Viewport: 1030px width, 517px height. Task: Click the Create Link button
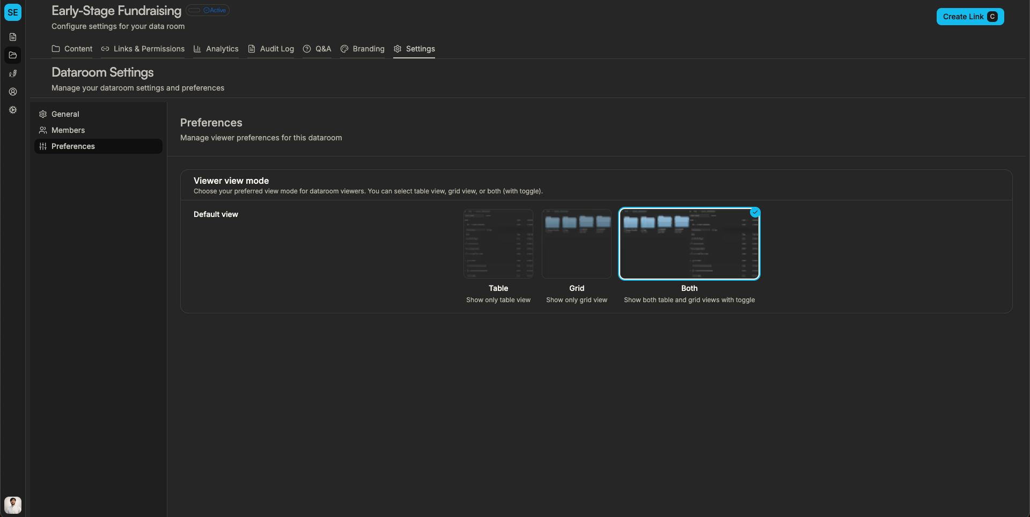pyautogui.click(x=969, y=16)
